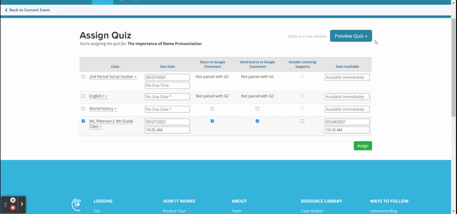Edit 2nd Period Social Studies due date 05/27/2021
This screenshot has width=457, height=214.
click(x=167, y=77)
